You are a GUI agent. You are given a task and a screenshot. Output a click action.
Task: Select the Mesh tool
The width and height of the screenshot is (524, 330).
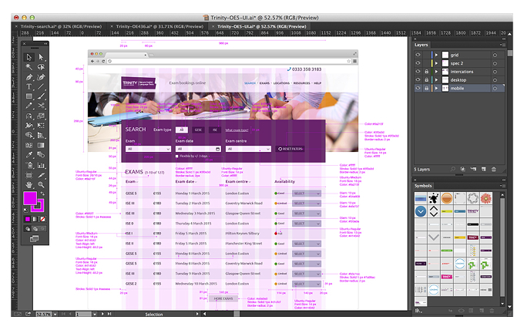click(x=29, y=146)
